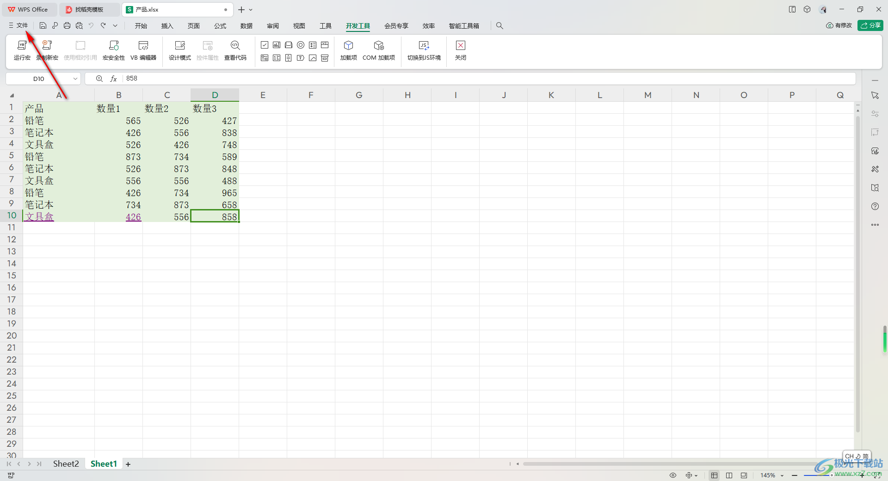Open the 找稻壳模板 tab
Image resolution: width=888 pixels, height=481 pixels.
pos(89,9)
